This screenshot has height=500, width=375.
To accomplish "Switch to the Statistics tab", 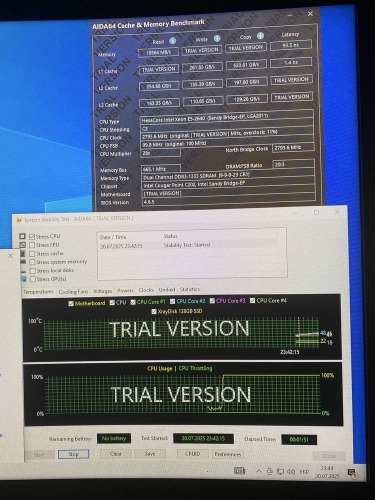I will coord(189,289).
